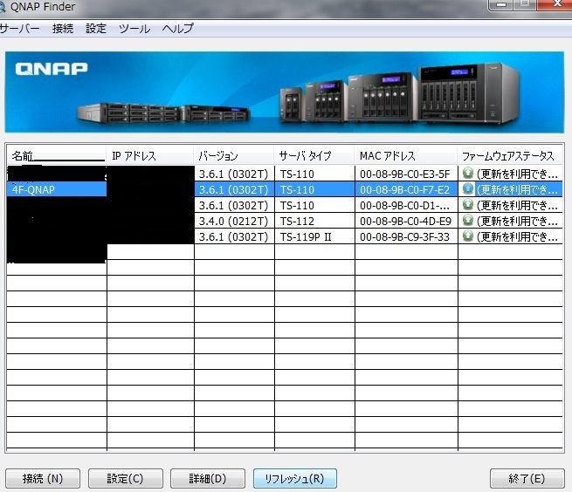Click the 終了(E) button

coord(527,478)
